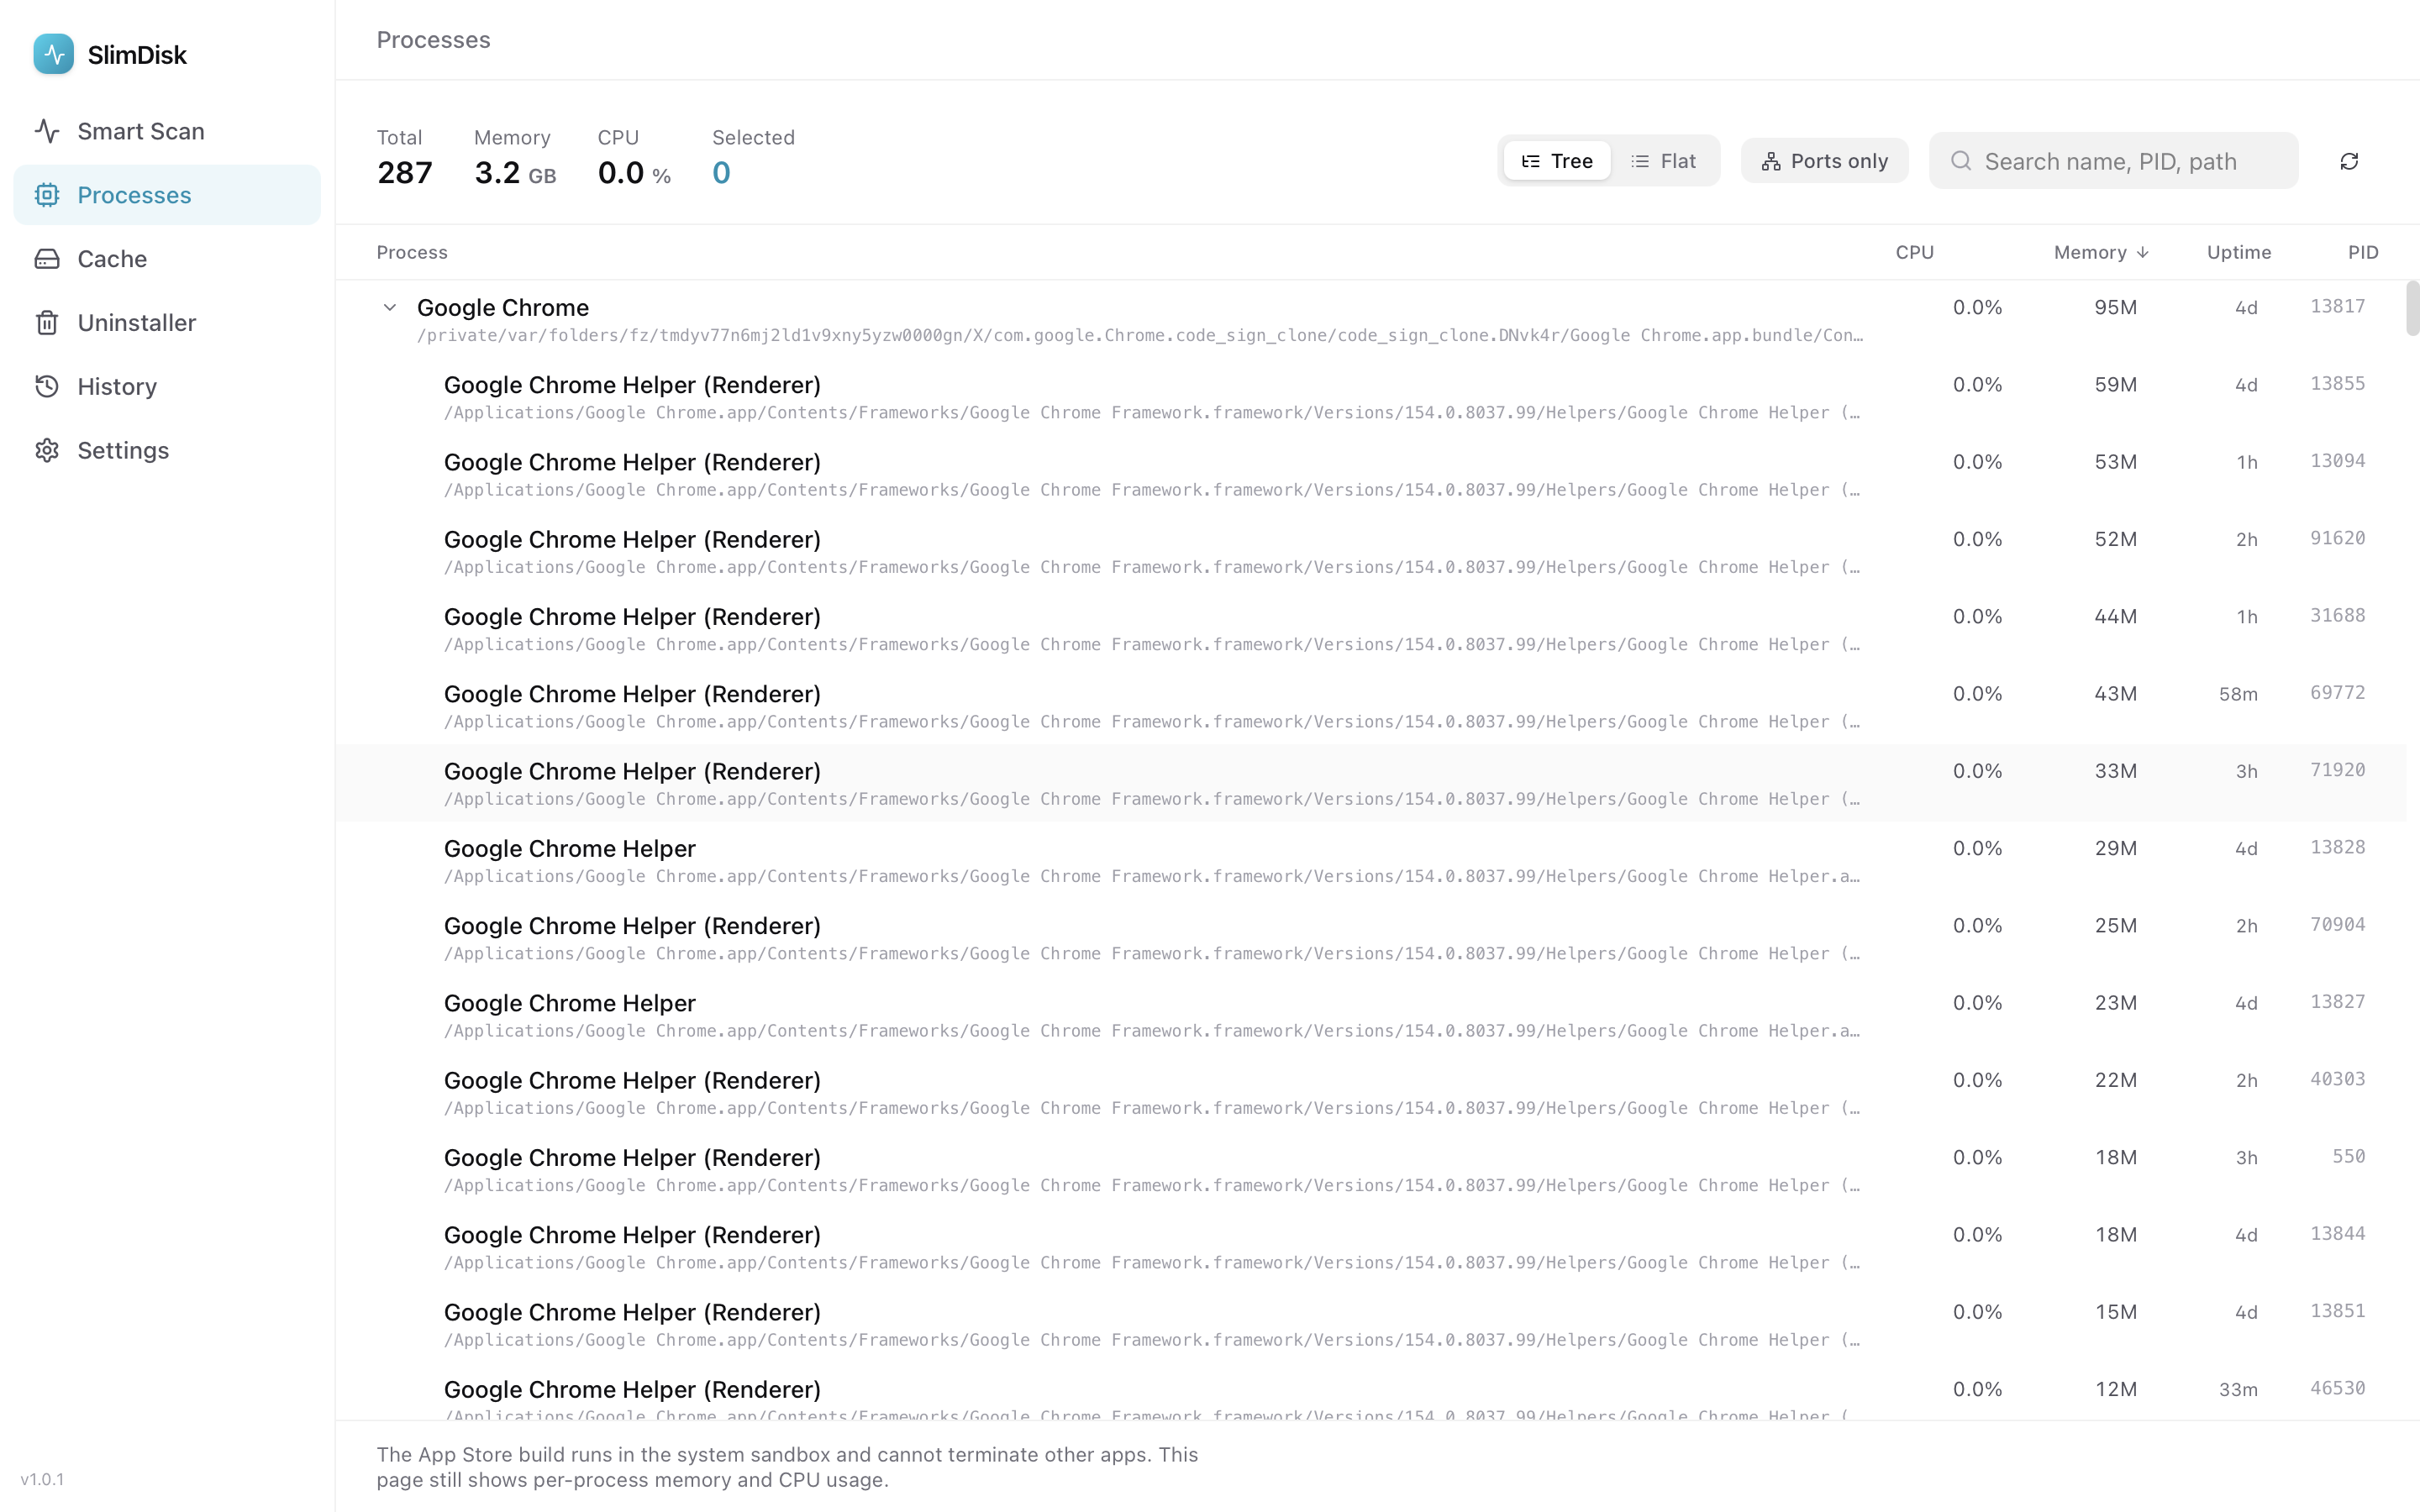Switch to Flat view
2420x1512 pixels.
pos(1664,161)
